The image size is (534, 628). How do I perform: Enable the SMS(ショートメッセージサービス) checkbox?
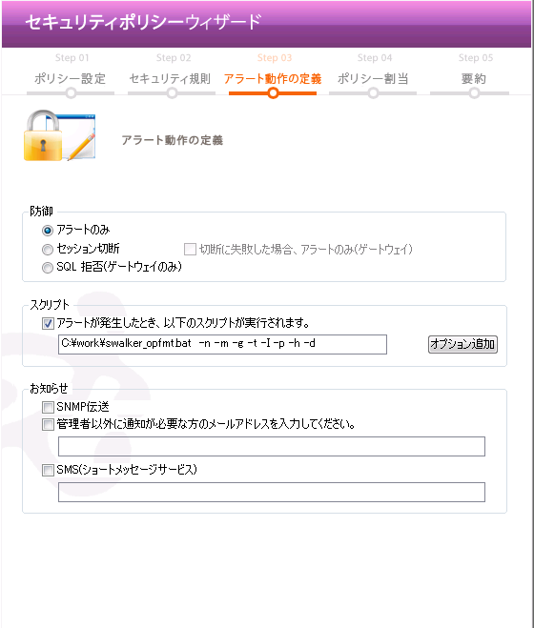pos(48,470)
